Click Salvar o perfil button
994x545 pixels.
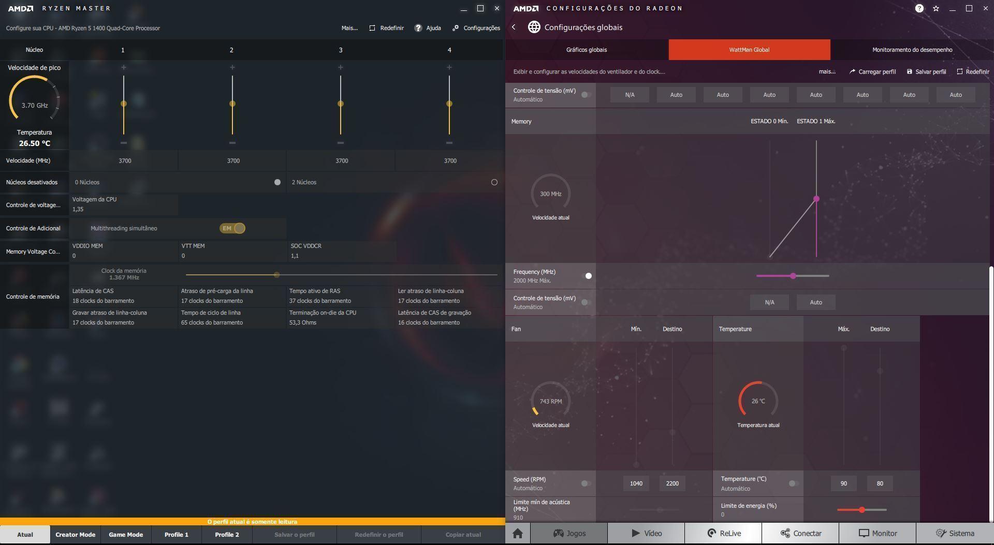click(x=294, y=535)
